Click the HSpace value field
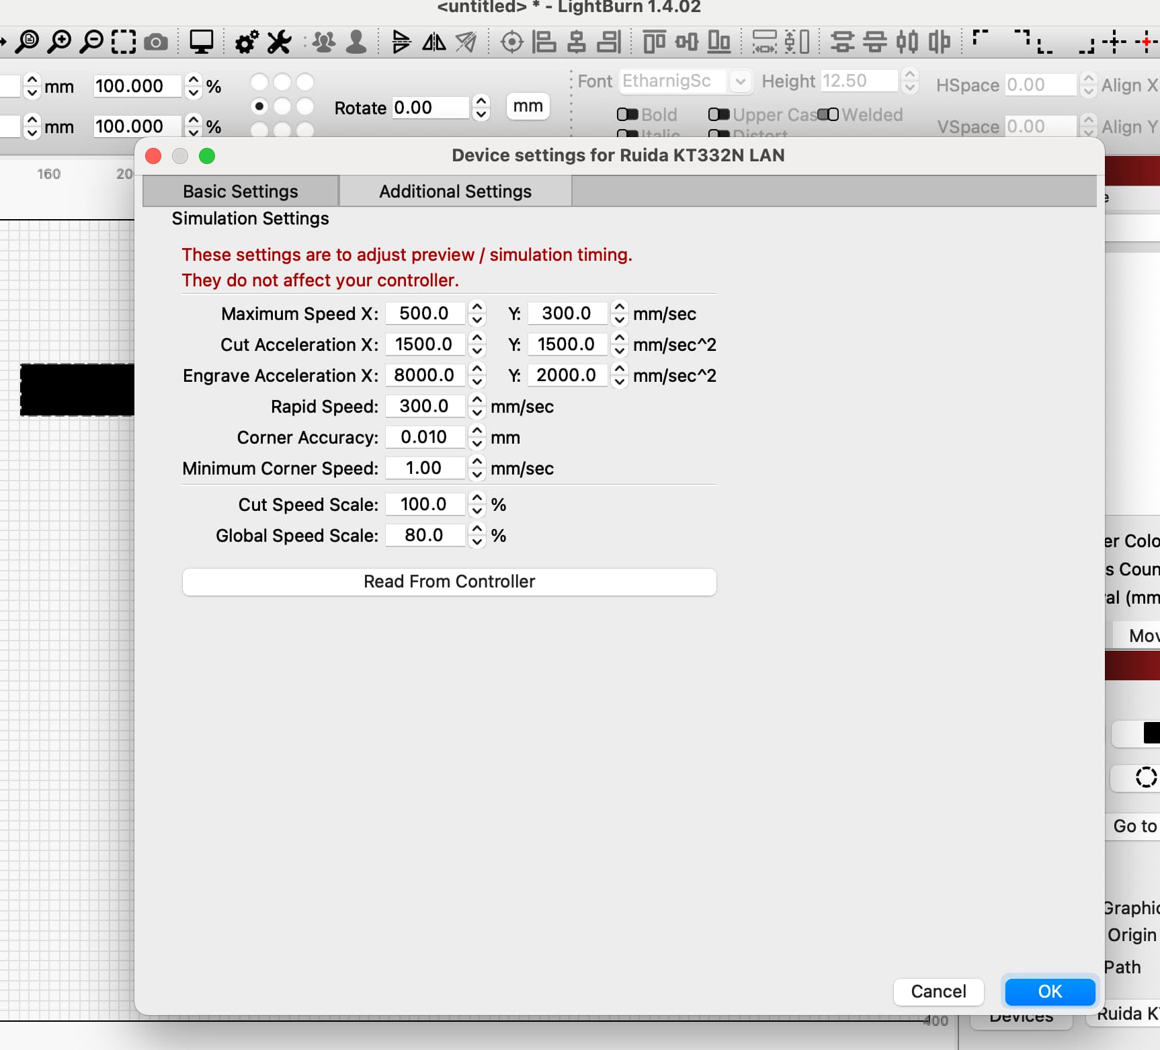This screenshot has width=1160, height=1050. pos(1040,85)
